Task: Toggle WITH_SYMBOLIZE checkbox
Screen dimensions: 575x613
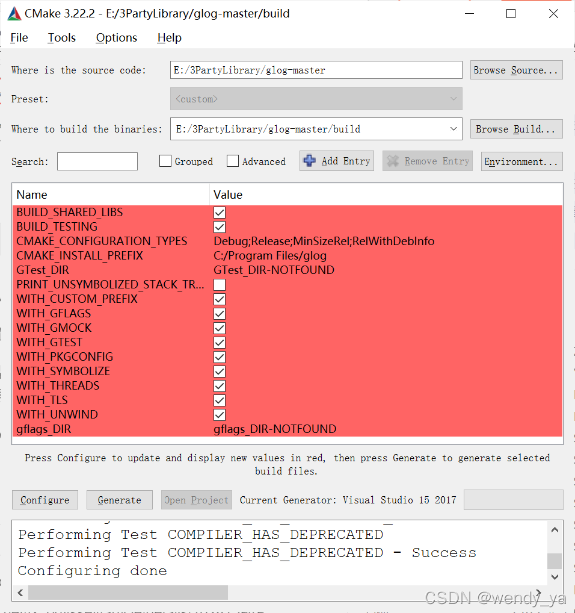Action: (x=220, y=372)
